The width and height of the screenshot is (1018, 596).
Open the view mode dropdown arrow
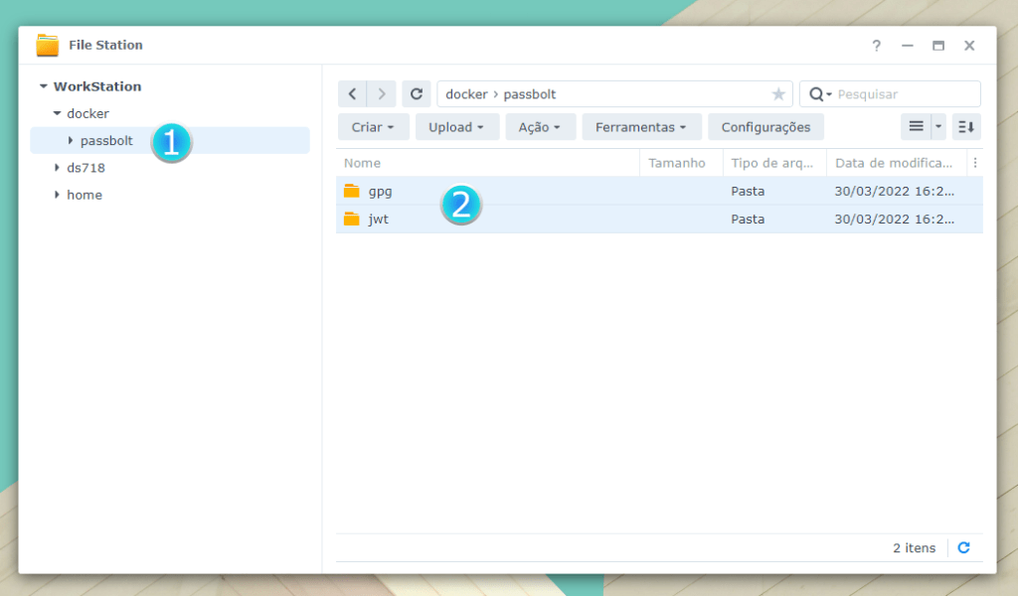pyautogui.click(x=938, y=127)
